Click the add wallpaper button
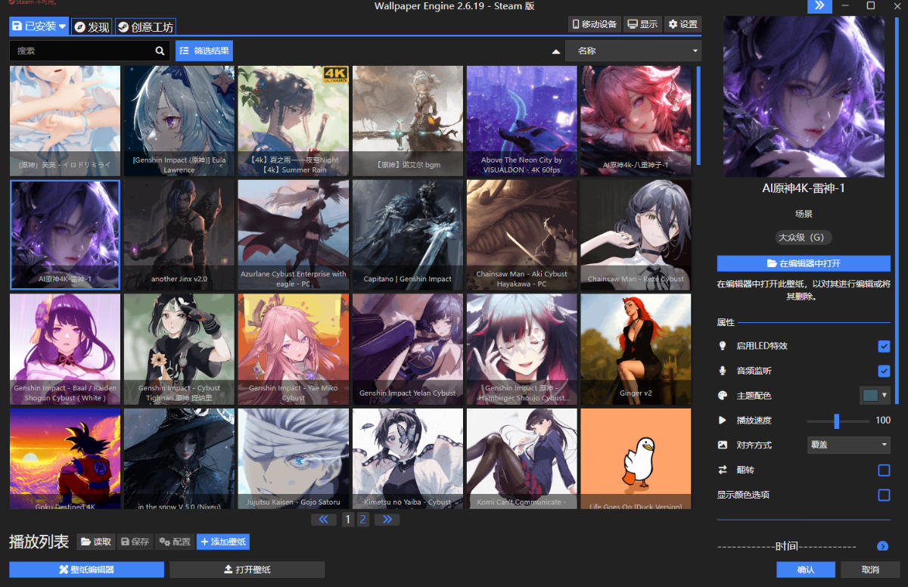Screen dimensions: 908x587 point(222,542)
